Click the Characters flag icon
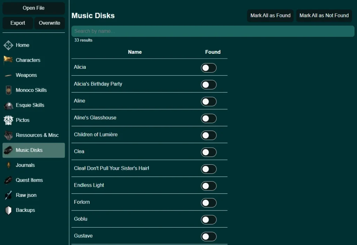357x245 pixels. 8,60
